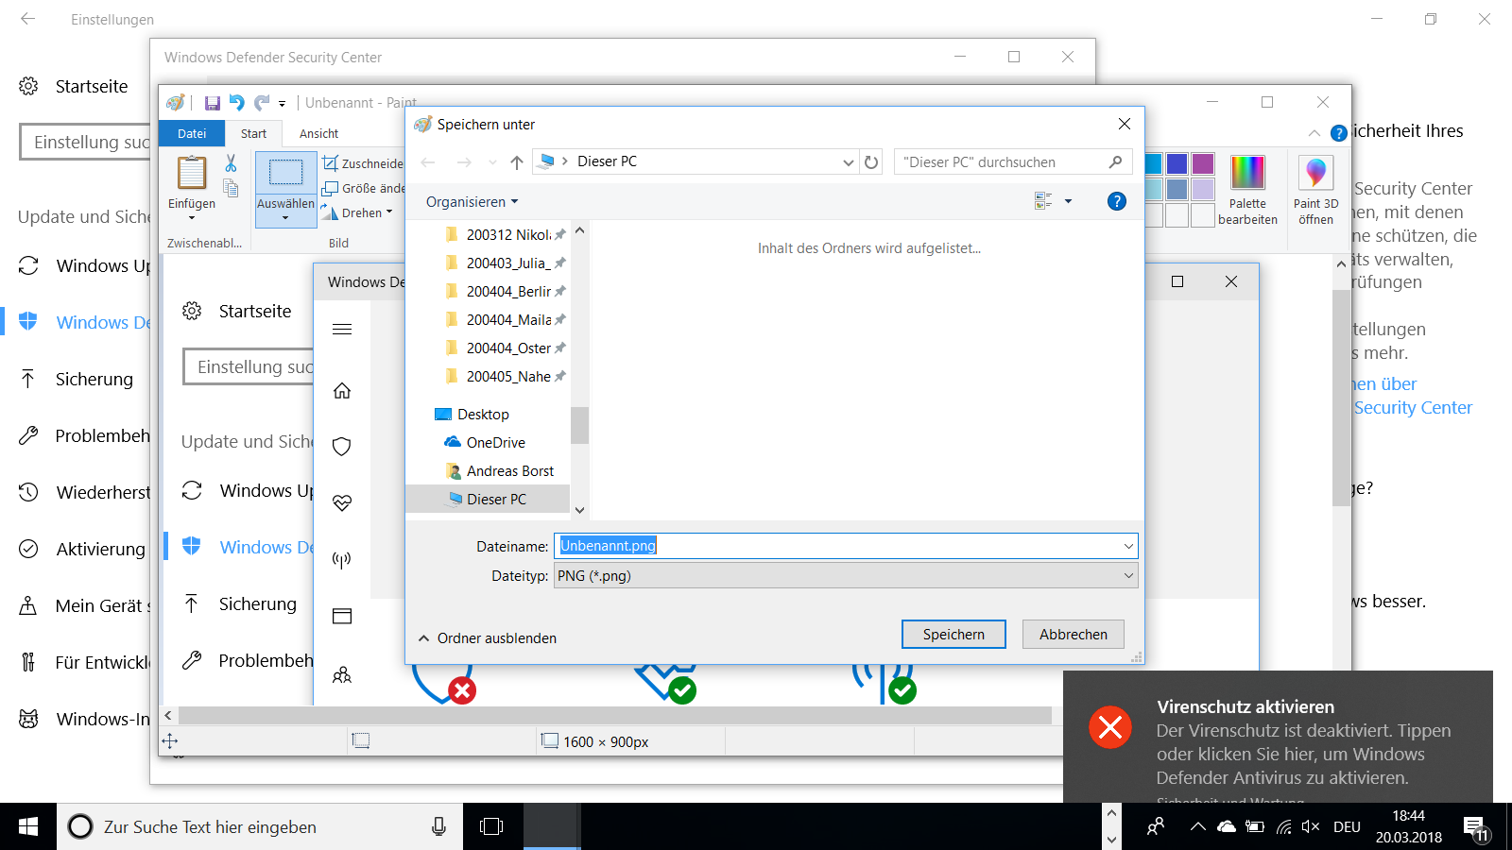Select the 200403_Julia_ folder
Screen dimensions: 1512x850
click(505, 263)
